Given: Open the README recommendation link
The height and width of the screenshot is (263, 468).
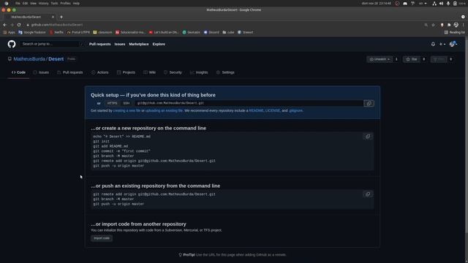Looking at the screenshot, I should coord(257,110).
